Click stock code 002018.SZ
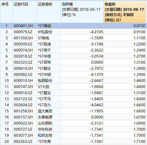Screen dimensions: 147x145 [x=23, y=56]
